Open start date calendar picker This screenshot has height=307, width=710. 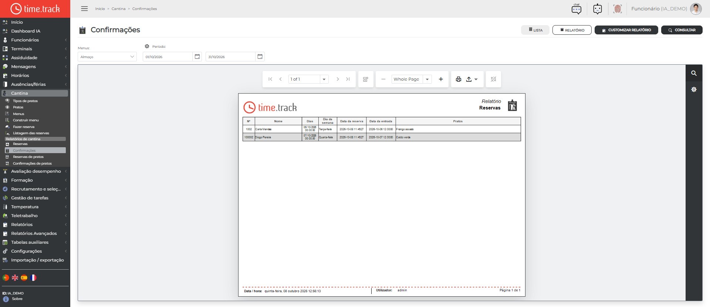[197, 57]
